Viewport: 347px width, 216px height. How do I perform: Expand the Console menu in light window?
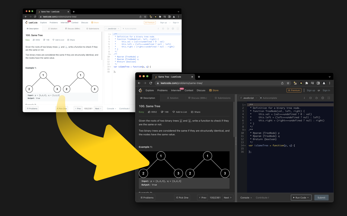click(x=111, y=109)
